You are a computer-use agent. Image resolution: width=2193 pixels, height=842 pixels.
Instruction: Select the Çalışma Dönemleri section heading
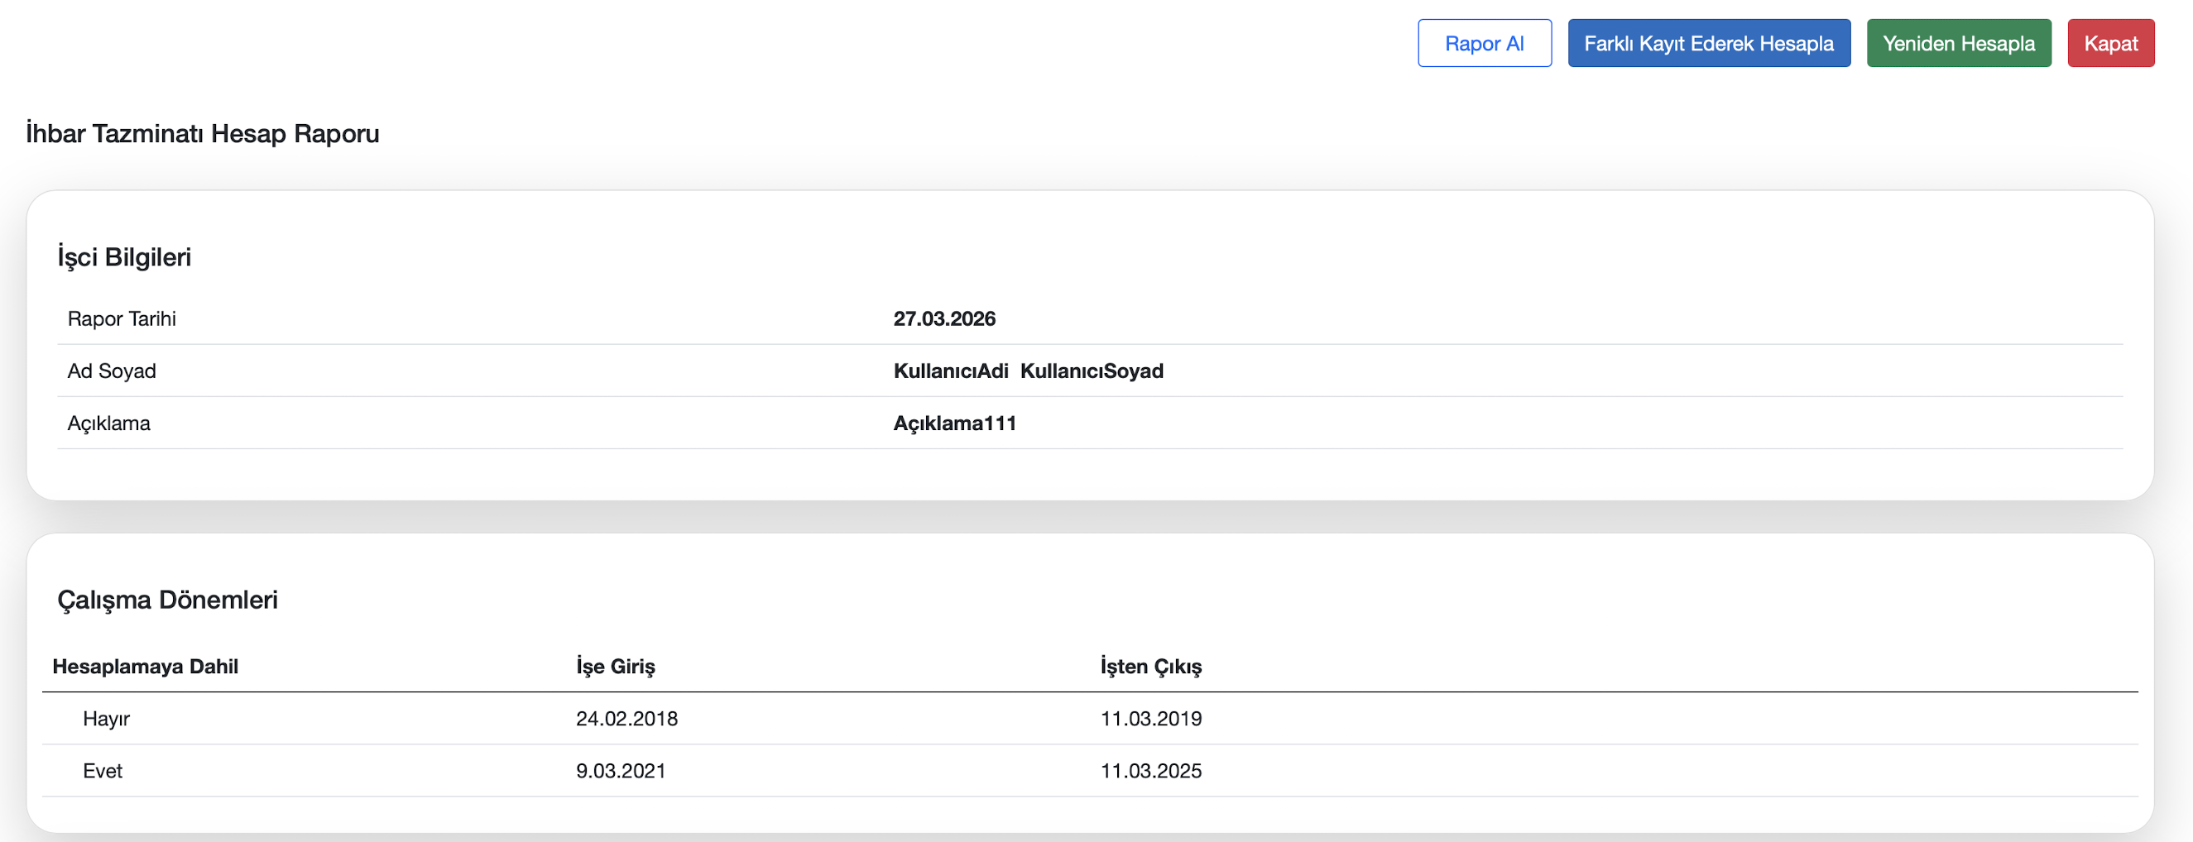[x=168, y=600]
